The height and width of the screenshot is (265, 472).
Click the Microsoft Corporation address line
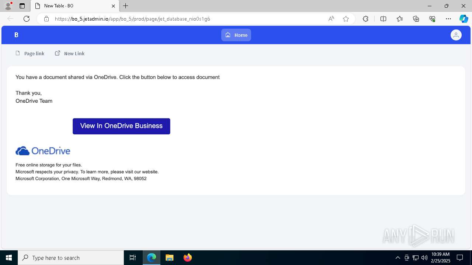[81, 179]
